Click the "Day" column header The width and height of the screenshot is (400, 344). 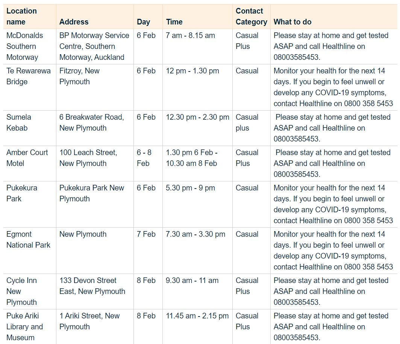tap(143, 22)
